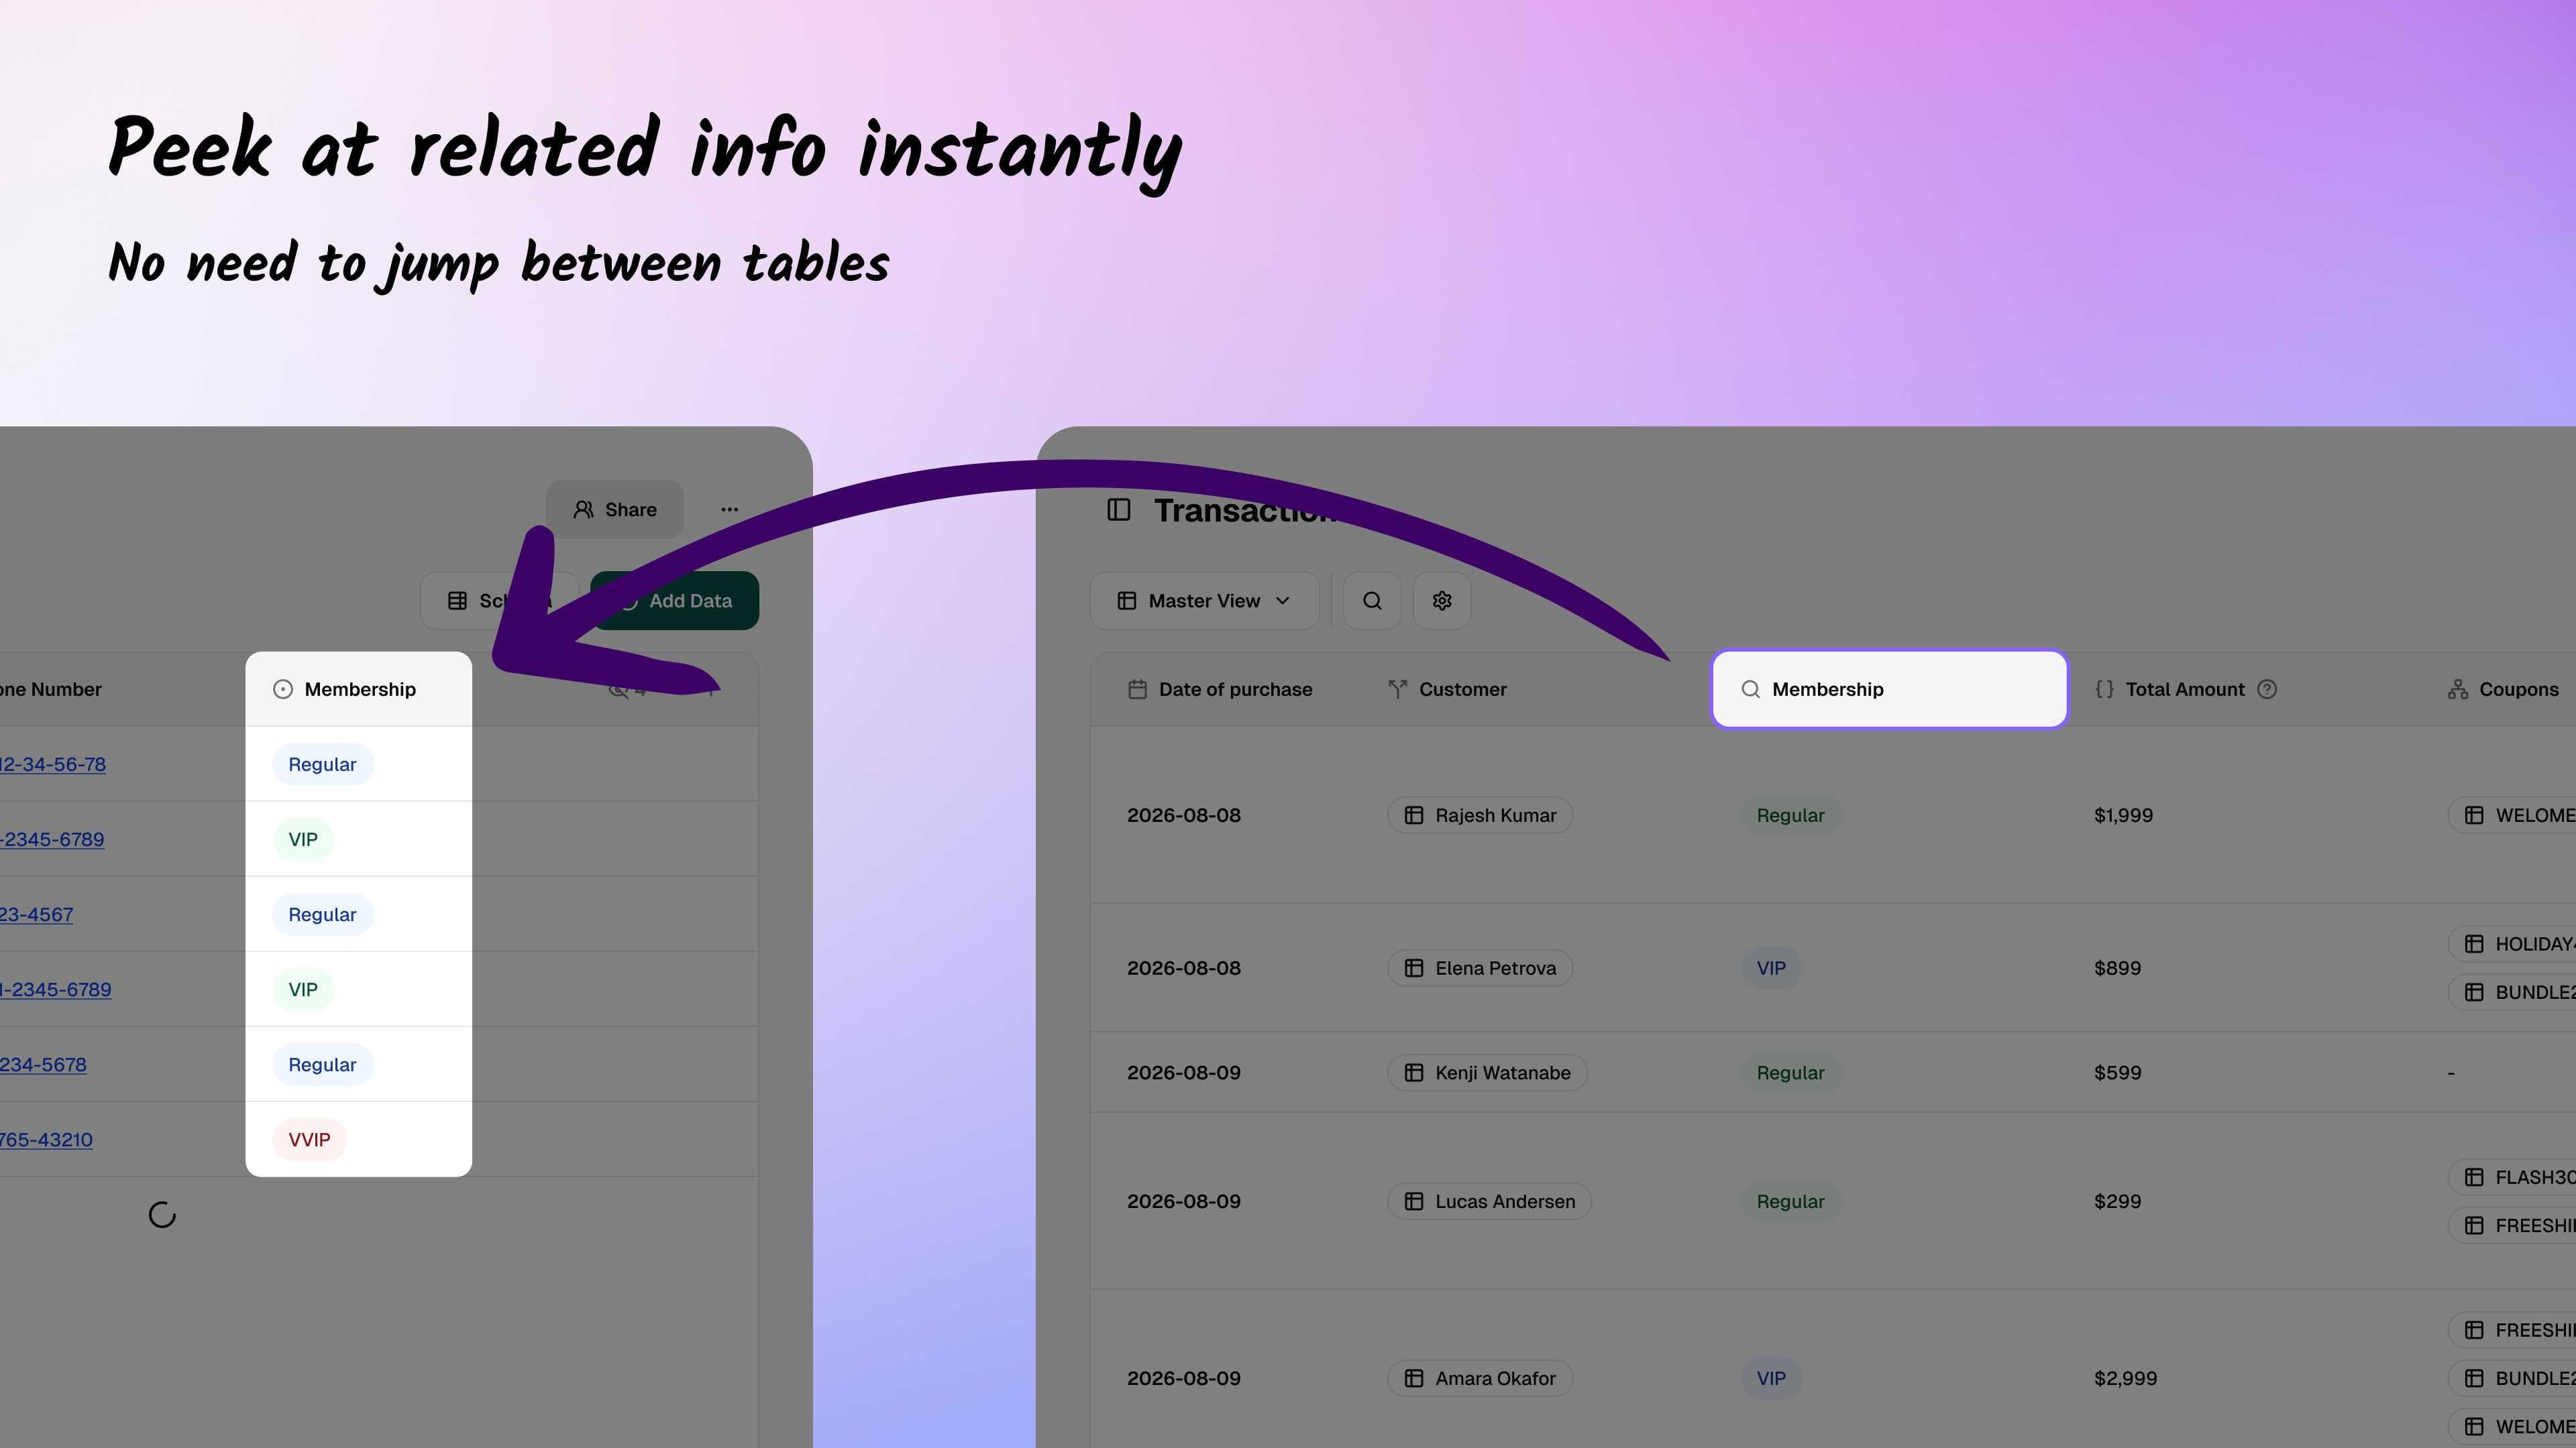Click the curly braces icon before Total Amount

2104,690
